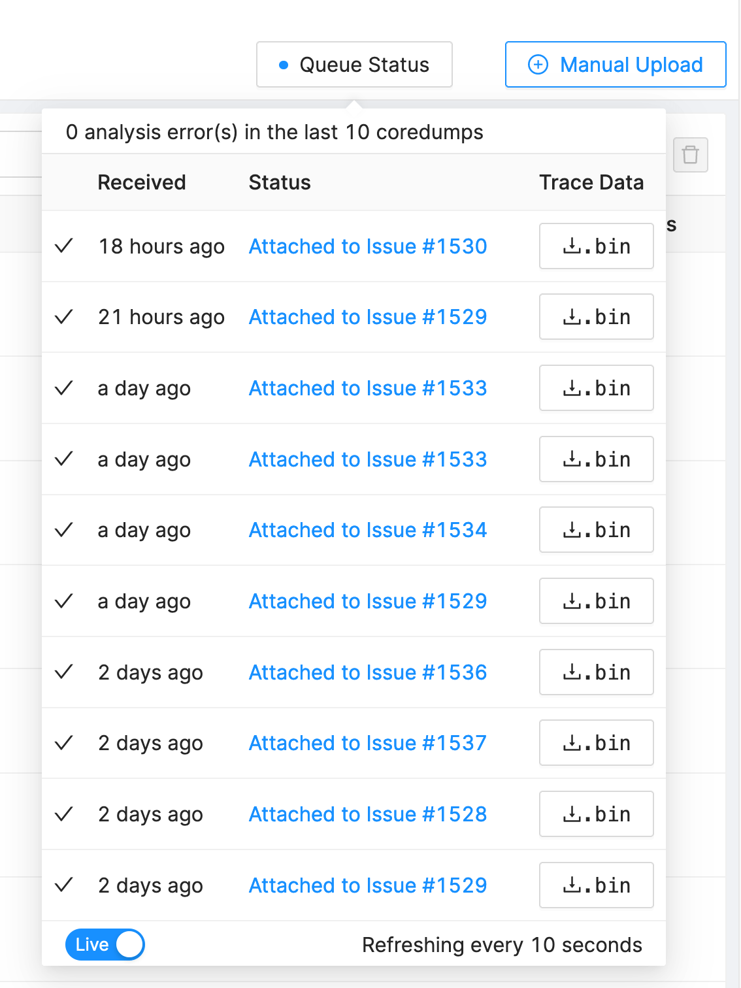Open link Attached to Issue #1528

point(368,814)
